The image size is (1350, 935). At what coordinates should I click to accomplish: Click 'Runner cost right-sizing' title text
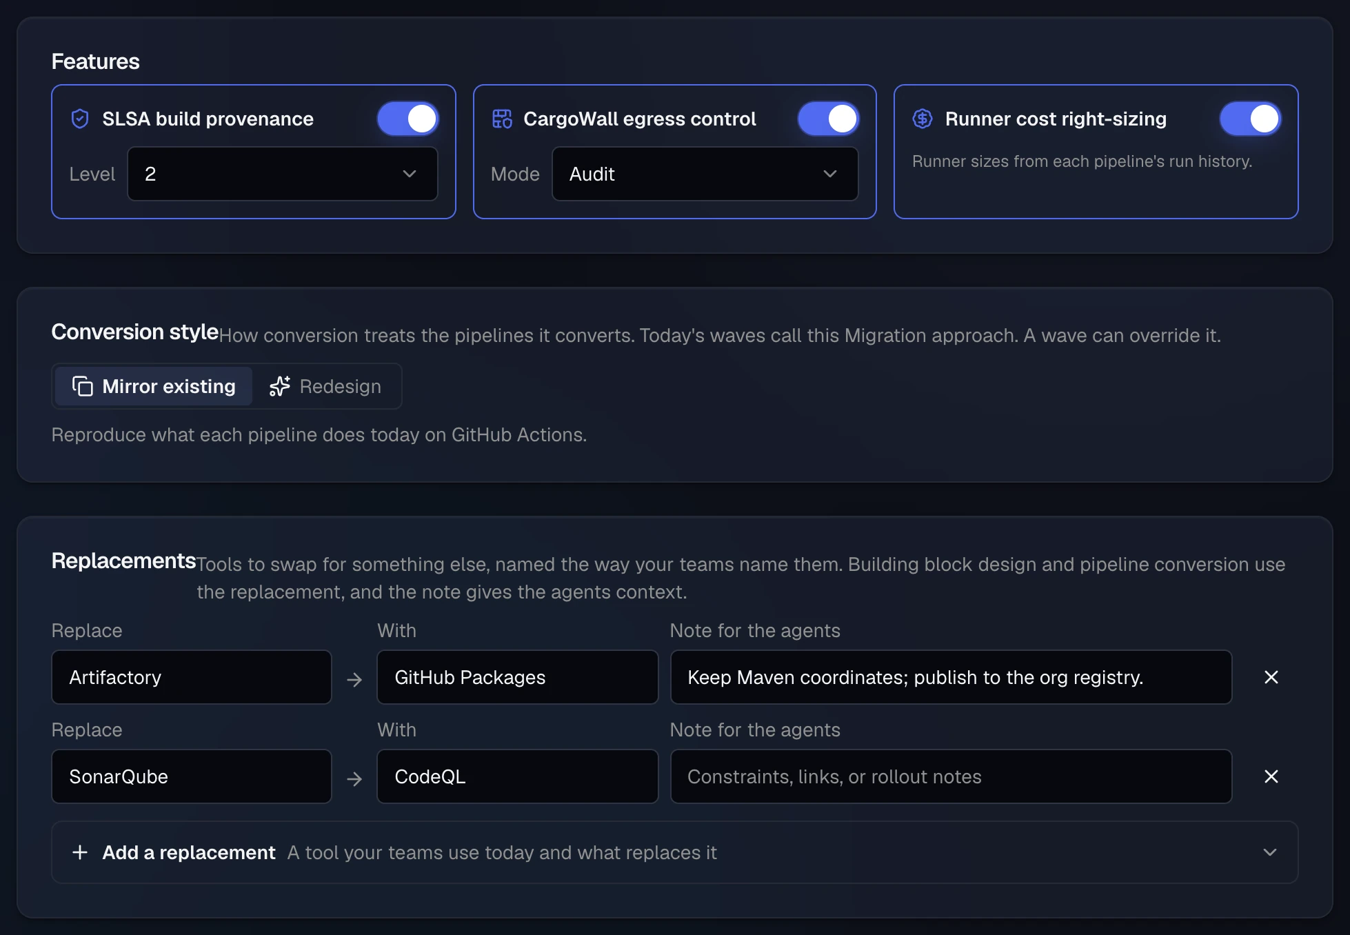(1056, 119)
